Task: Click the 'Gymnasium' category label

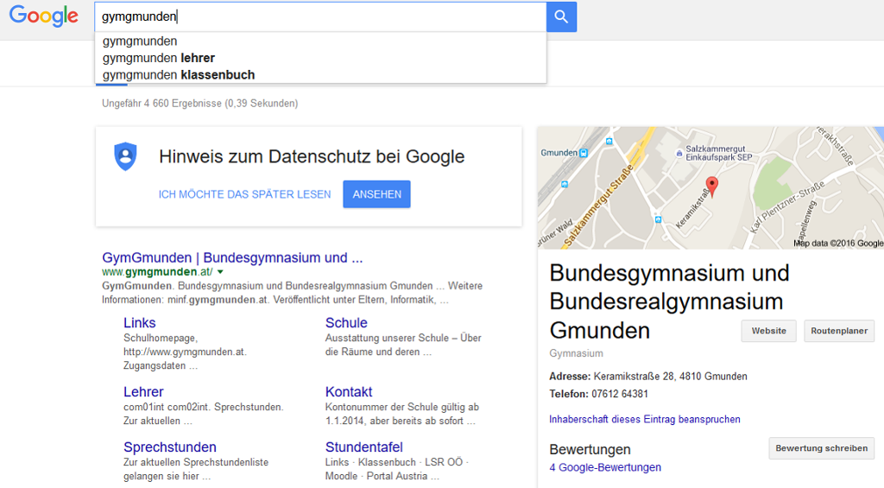Action: click(x=576, y=353)
